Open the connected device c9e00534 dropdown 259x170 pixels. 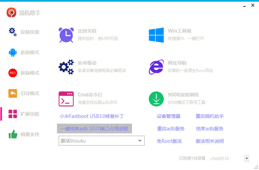(x=247, y=158)
